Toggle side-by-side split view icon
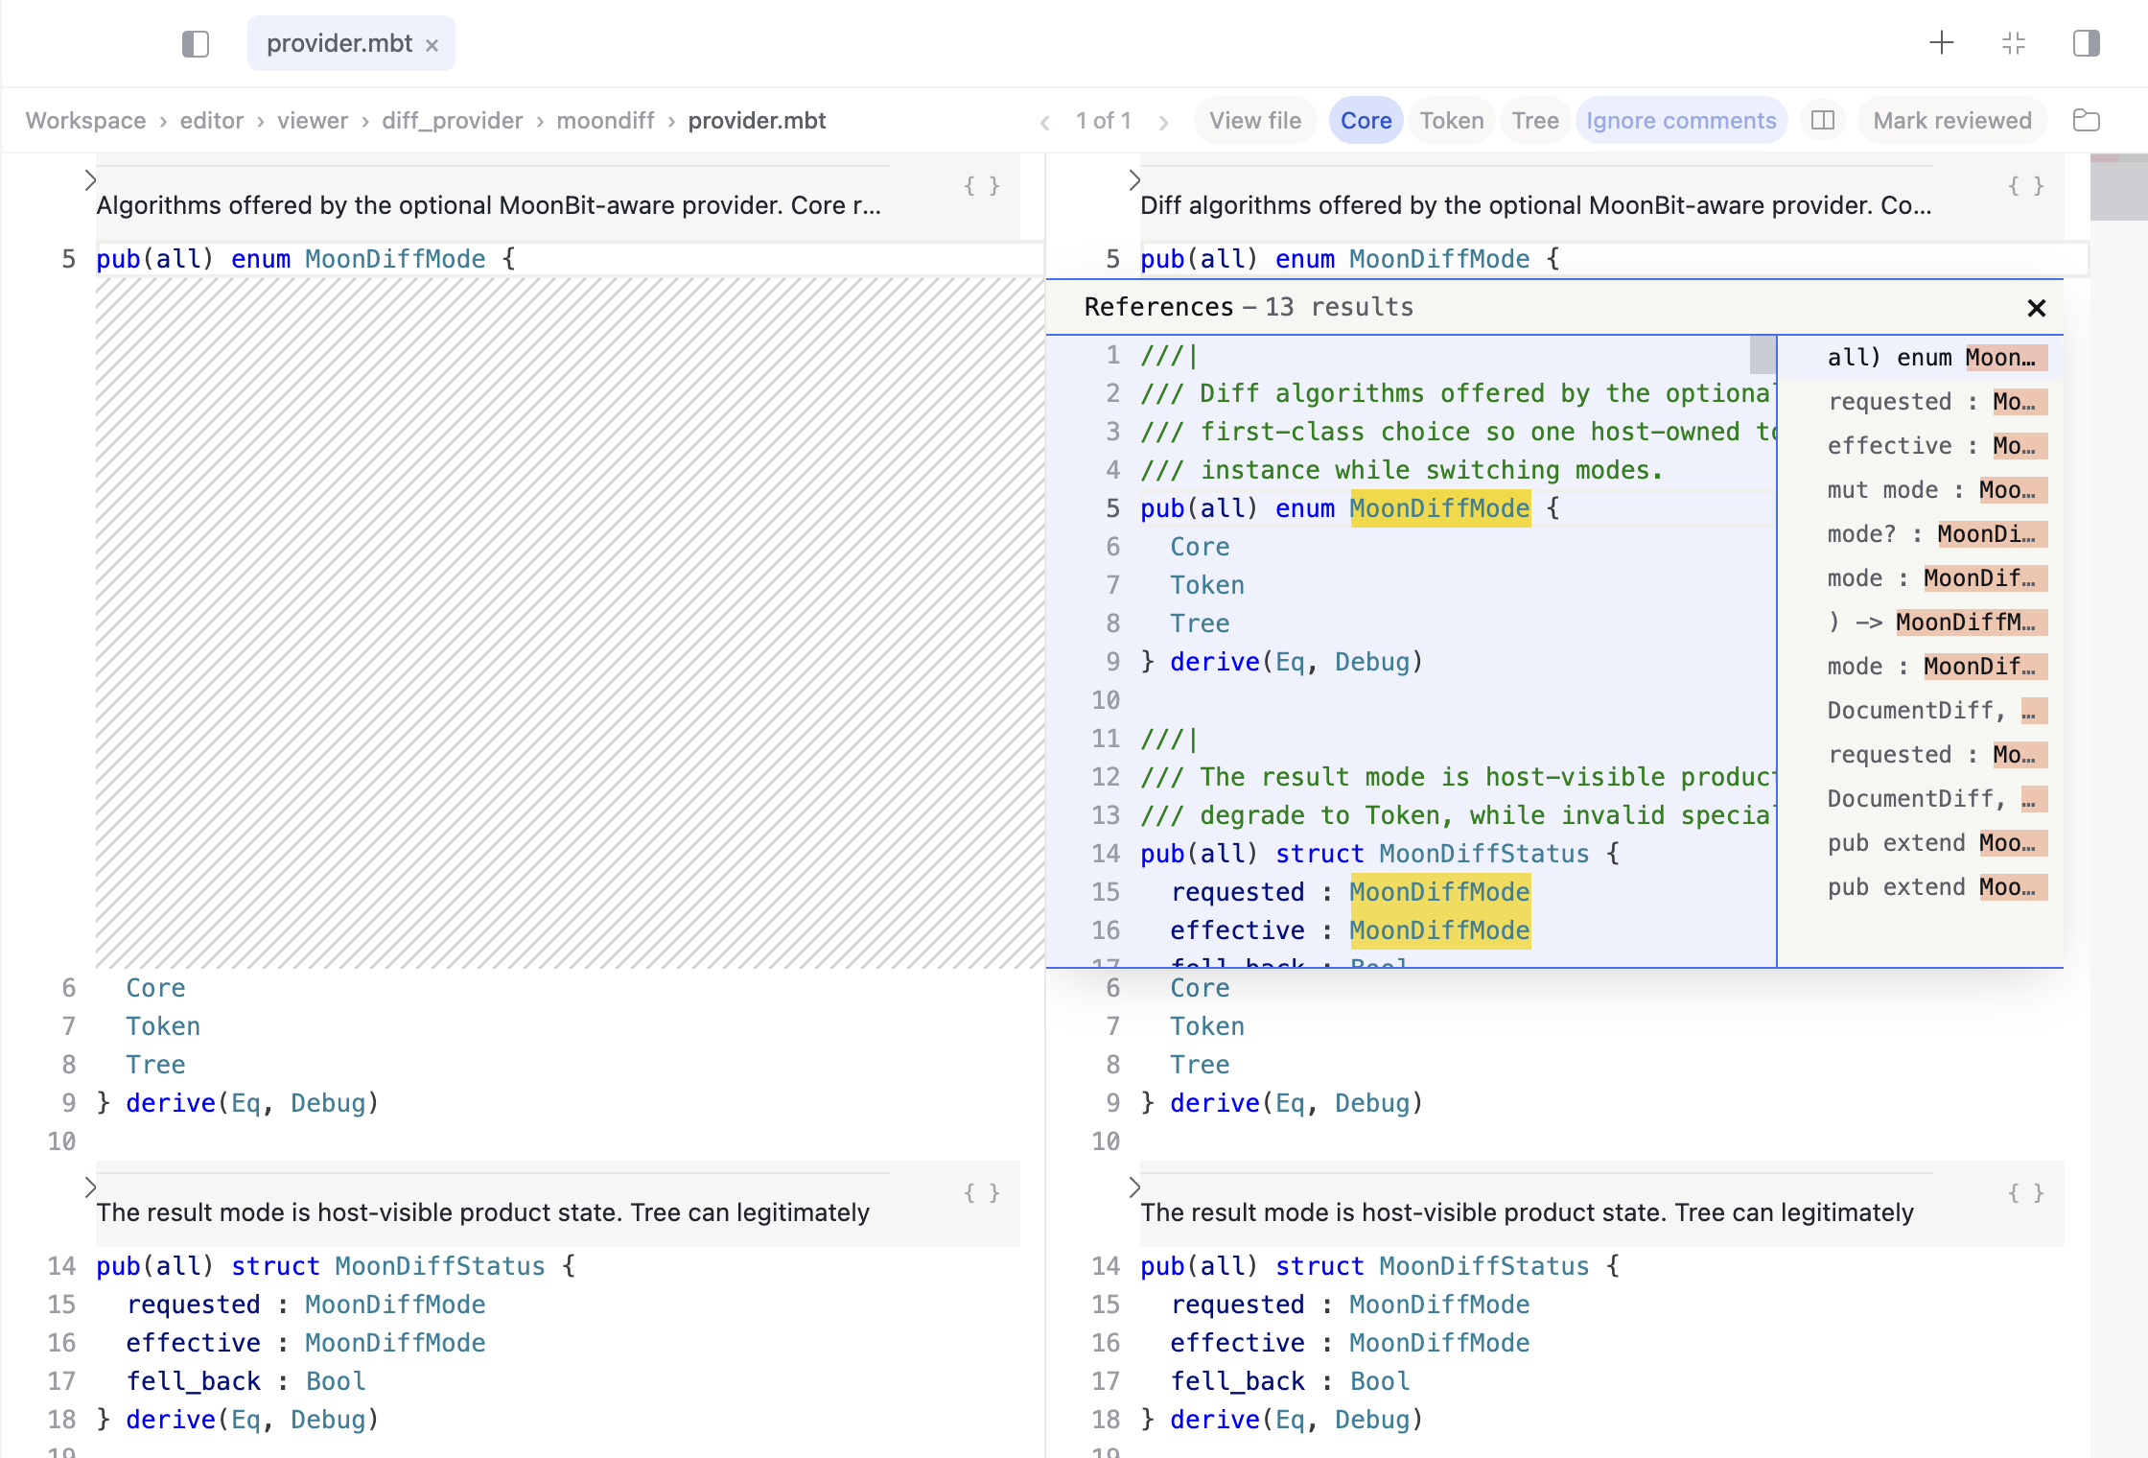The width and height of the screenshot is (2148, 1458). pyautogui.click(x=1823, y=121)
